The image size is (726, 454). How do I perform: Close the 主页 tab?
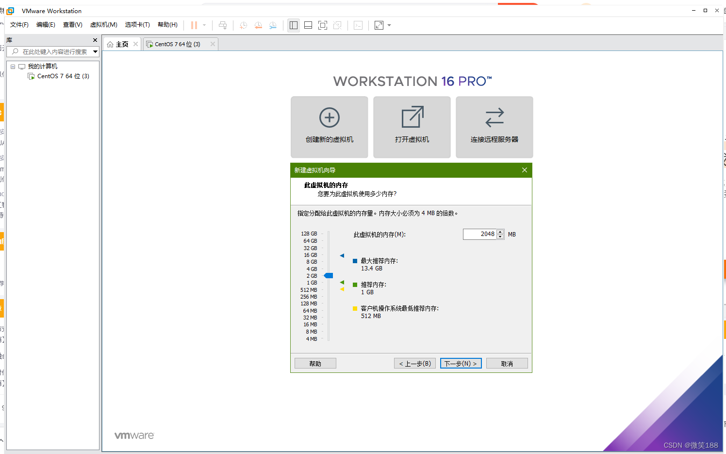(135, 44)
